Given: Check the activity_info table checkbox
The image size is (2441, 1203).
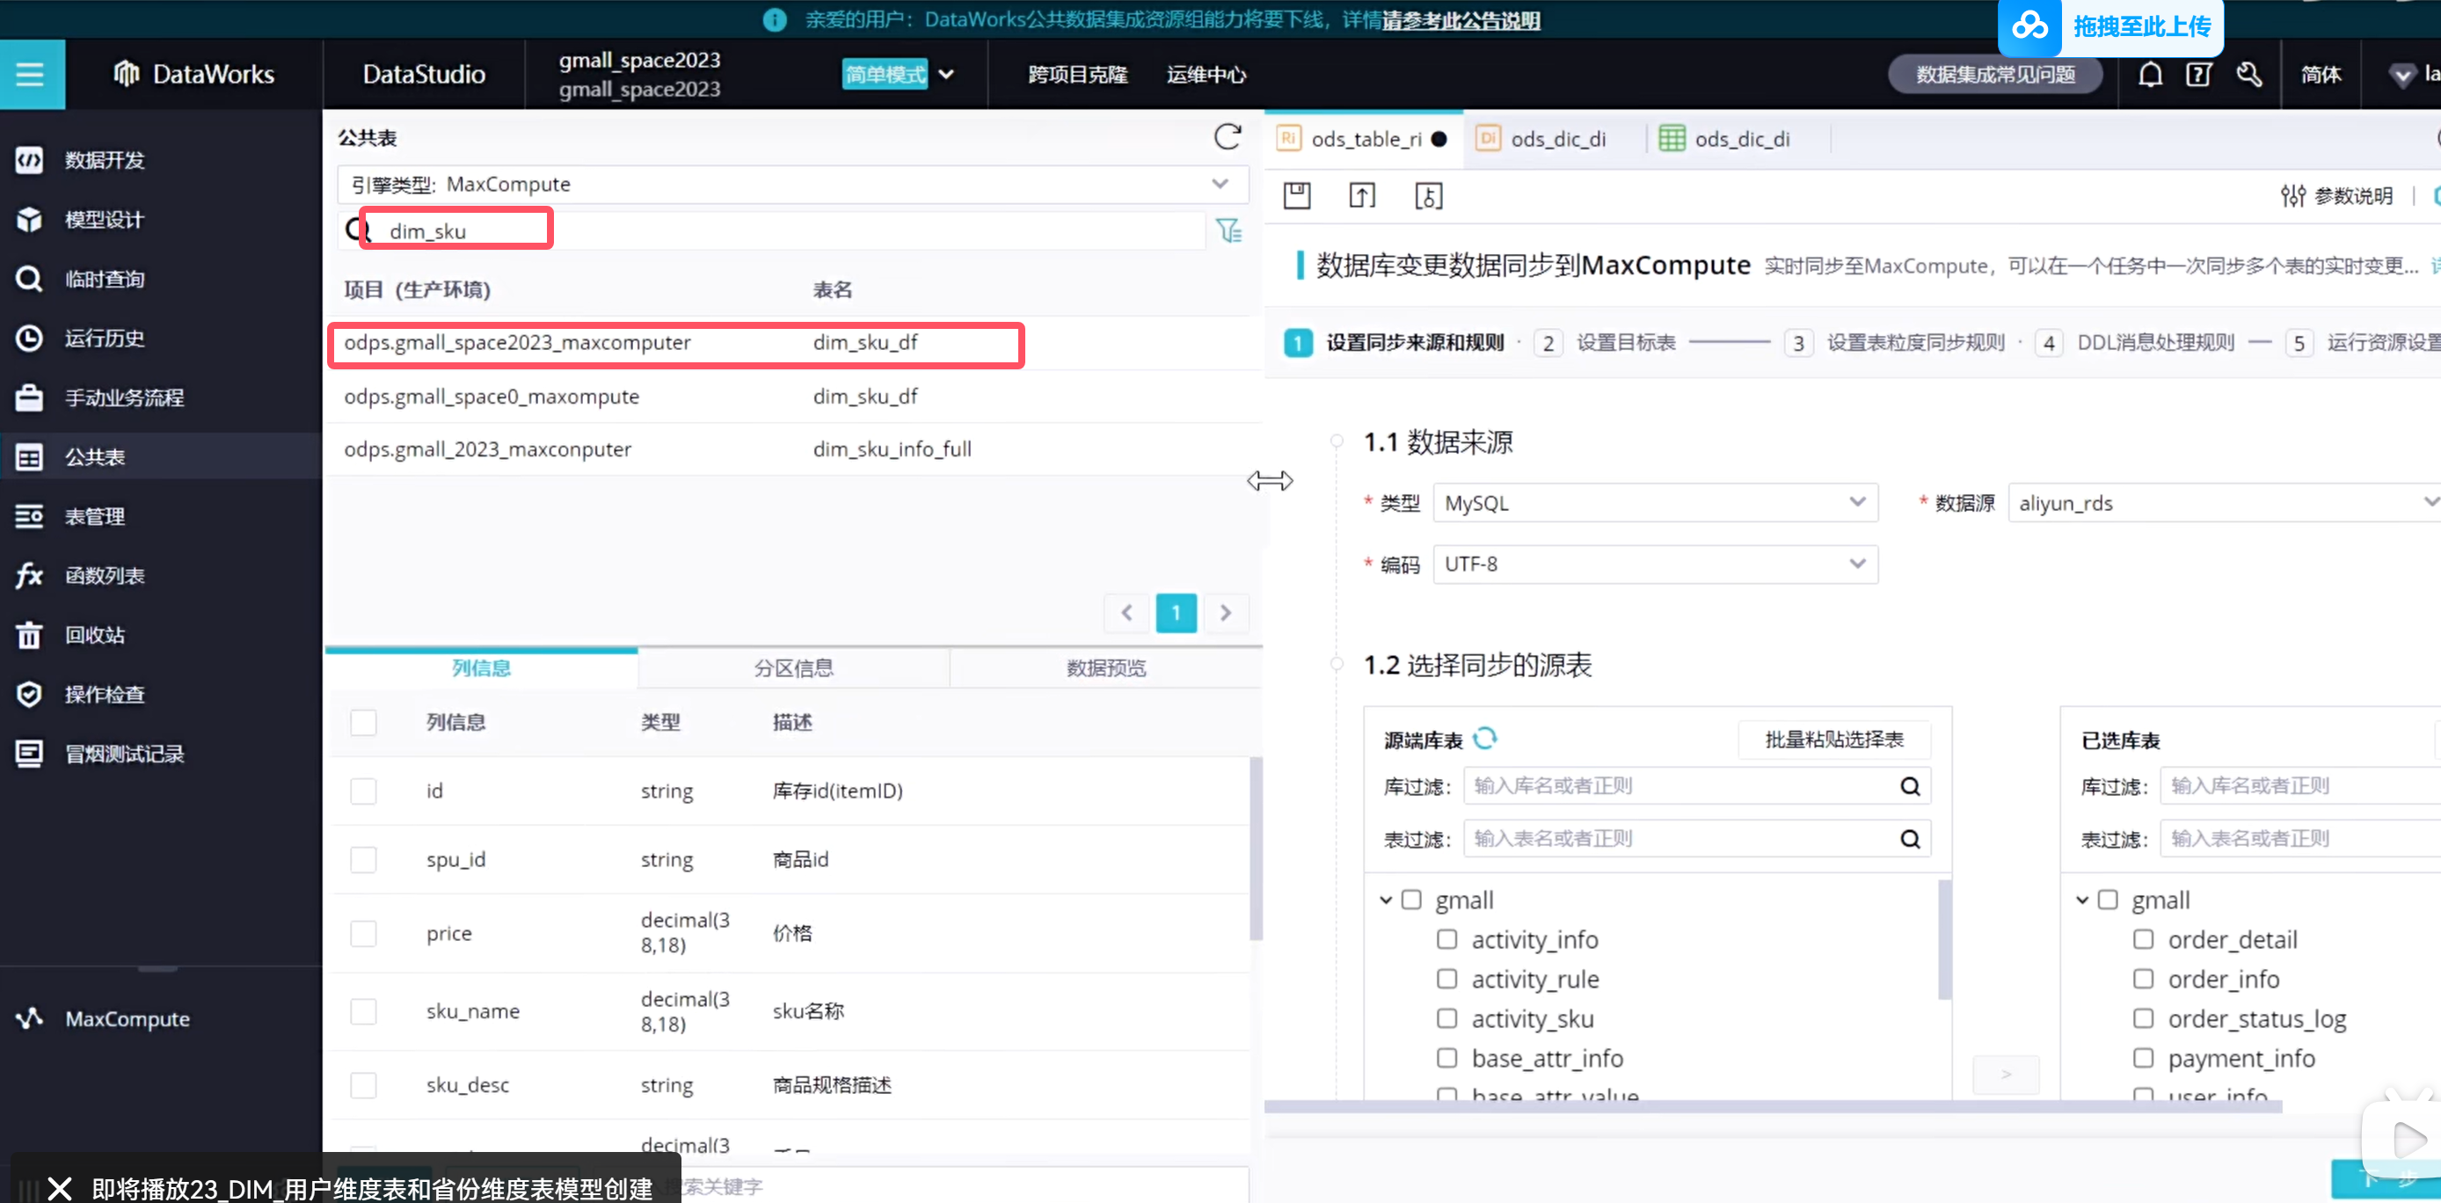Looking at the screenshot, I should 1446,938.
